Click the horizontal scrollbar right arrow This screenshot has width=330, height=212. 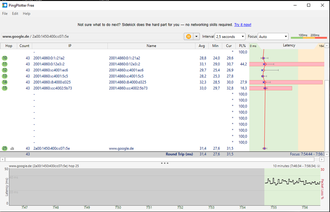click(322, 159)
